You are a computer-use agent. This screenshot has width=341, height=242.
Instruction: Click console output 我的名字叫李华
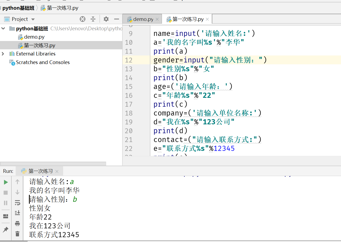point(54,191)
